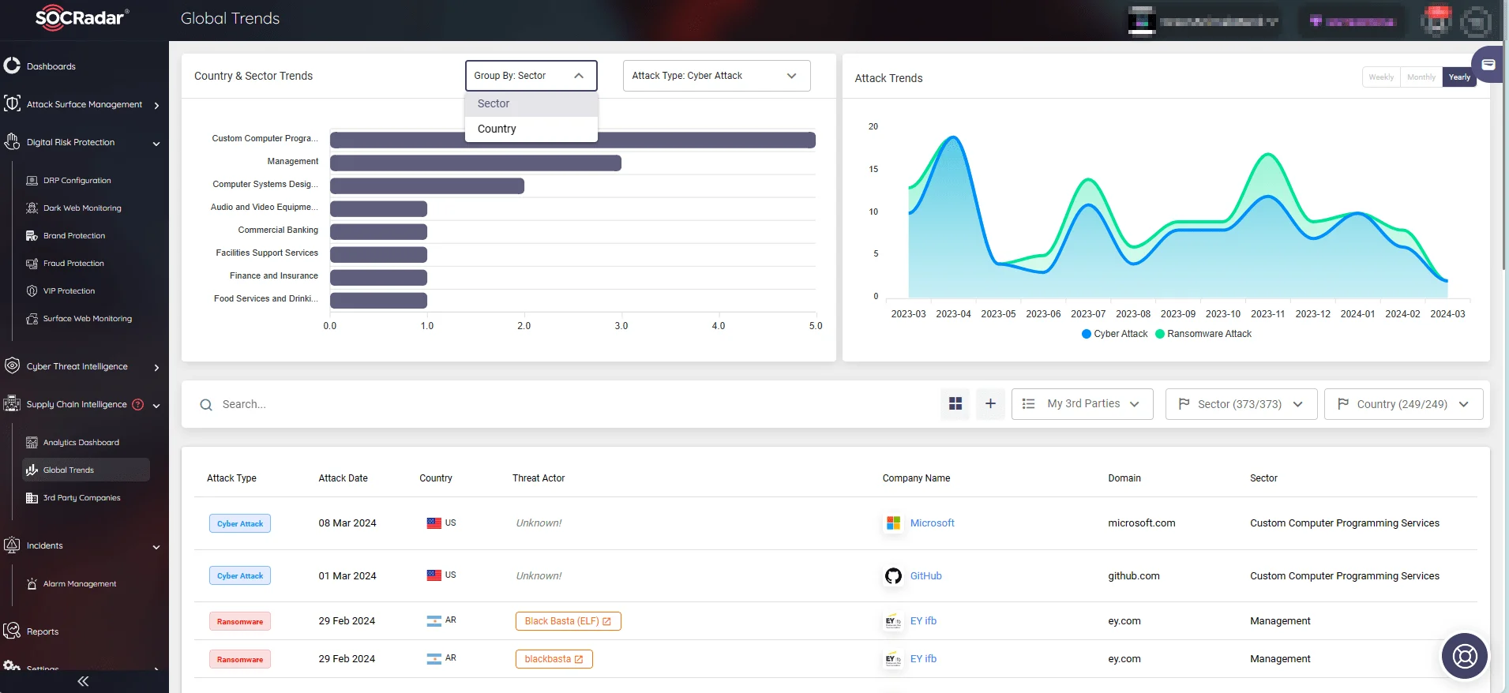
Task: Click the chat message floating icon
Action: tap(1488, 65)
